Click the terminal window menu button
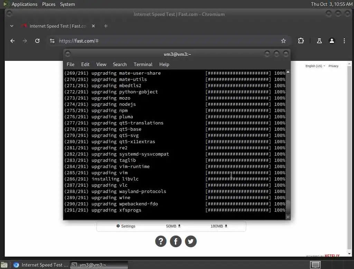 pyautogui.click(x=68, y=54)
